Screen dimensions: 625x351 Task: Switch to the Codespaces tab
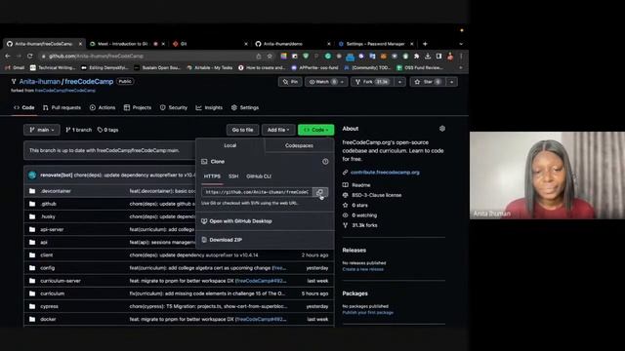(x=299, y=145)
